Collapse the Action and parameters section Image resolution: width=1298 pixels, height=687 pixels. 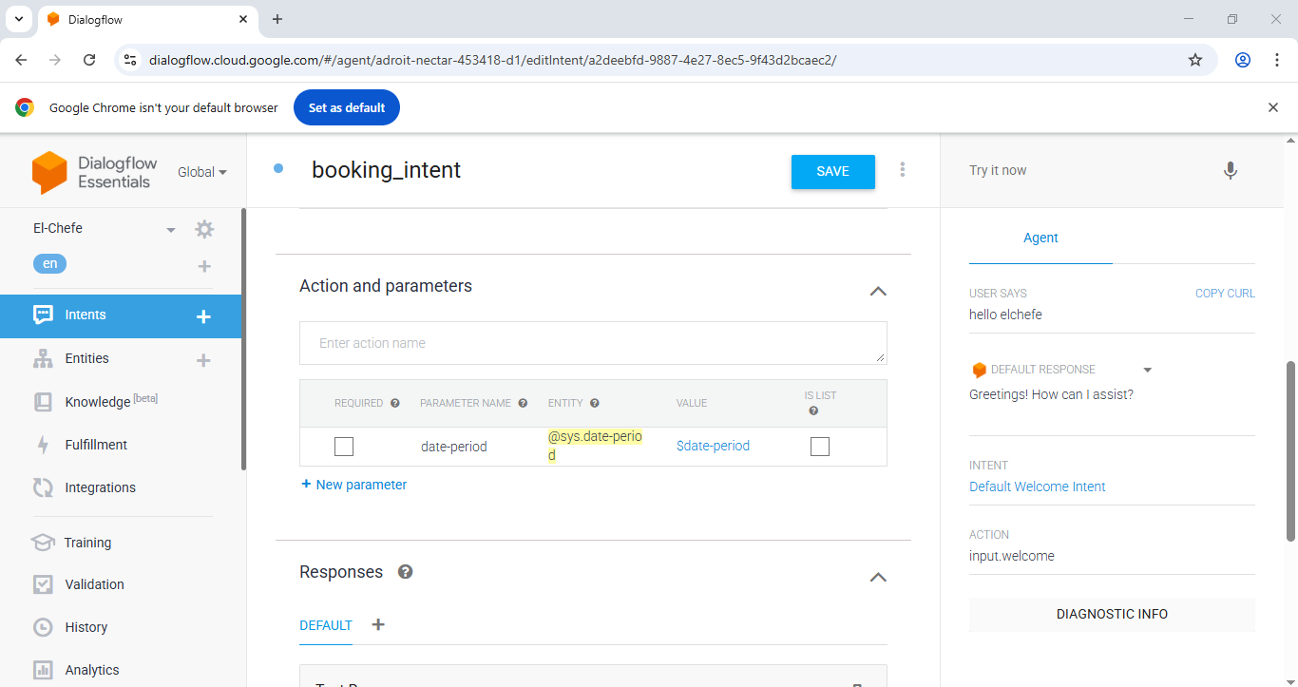click(878, 291)
